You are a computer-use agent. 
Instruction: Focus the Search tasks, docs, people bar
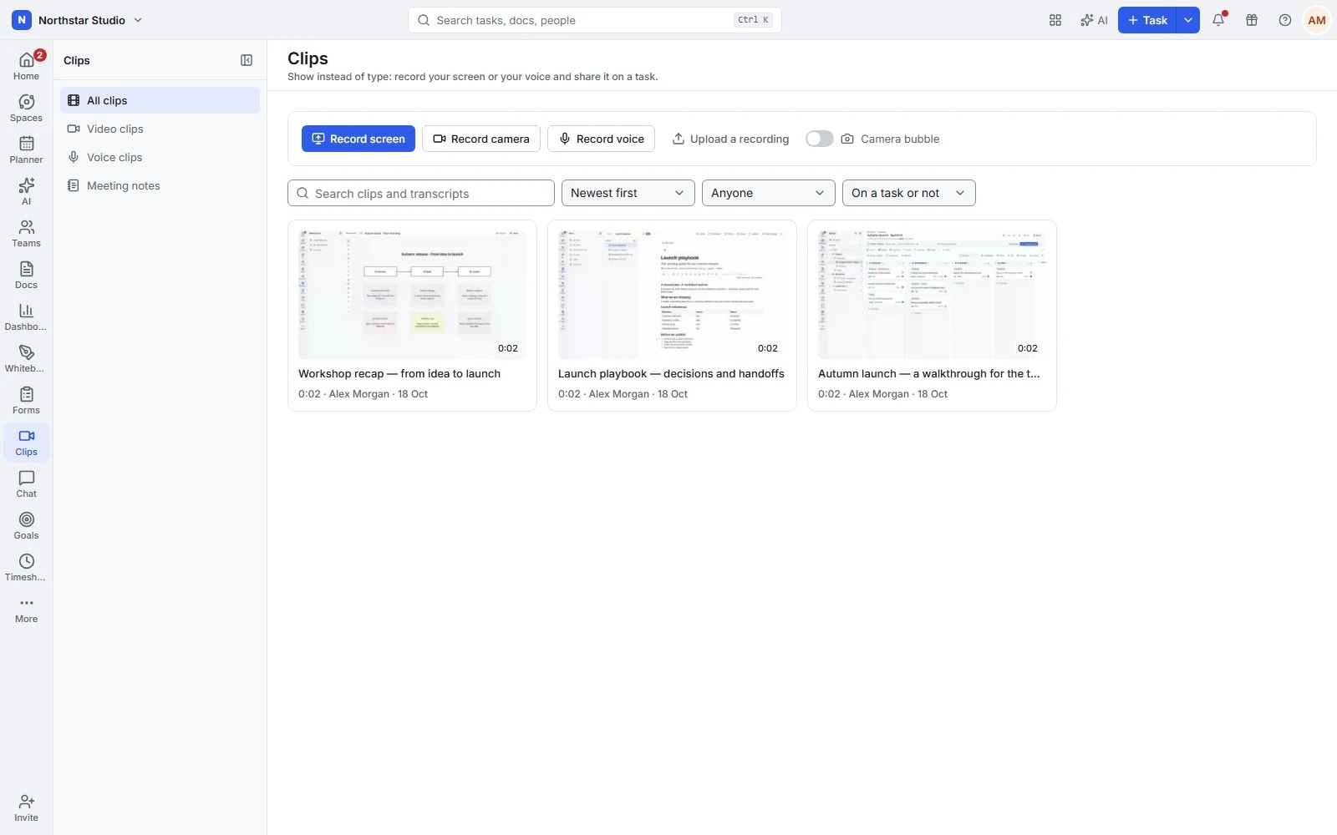pos(595,20)
